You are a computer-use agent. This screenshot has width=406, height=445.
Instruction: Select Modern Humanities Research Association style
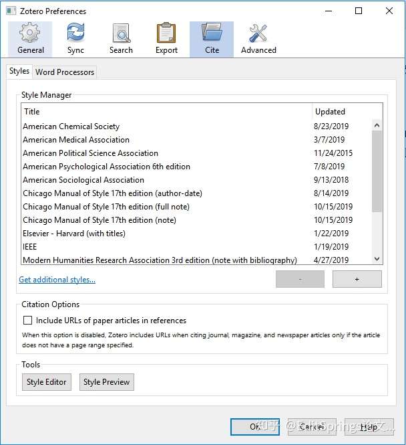point(196,260)
